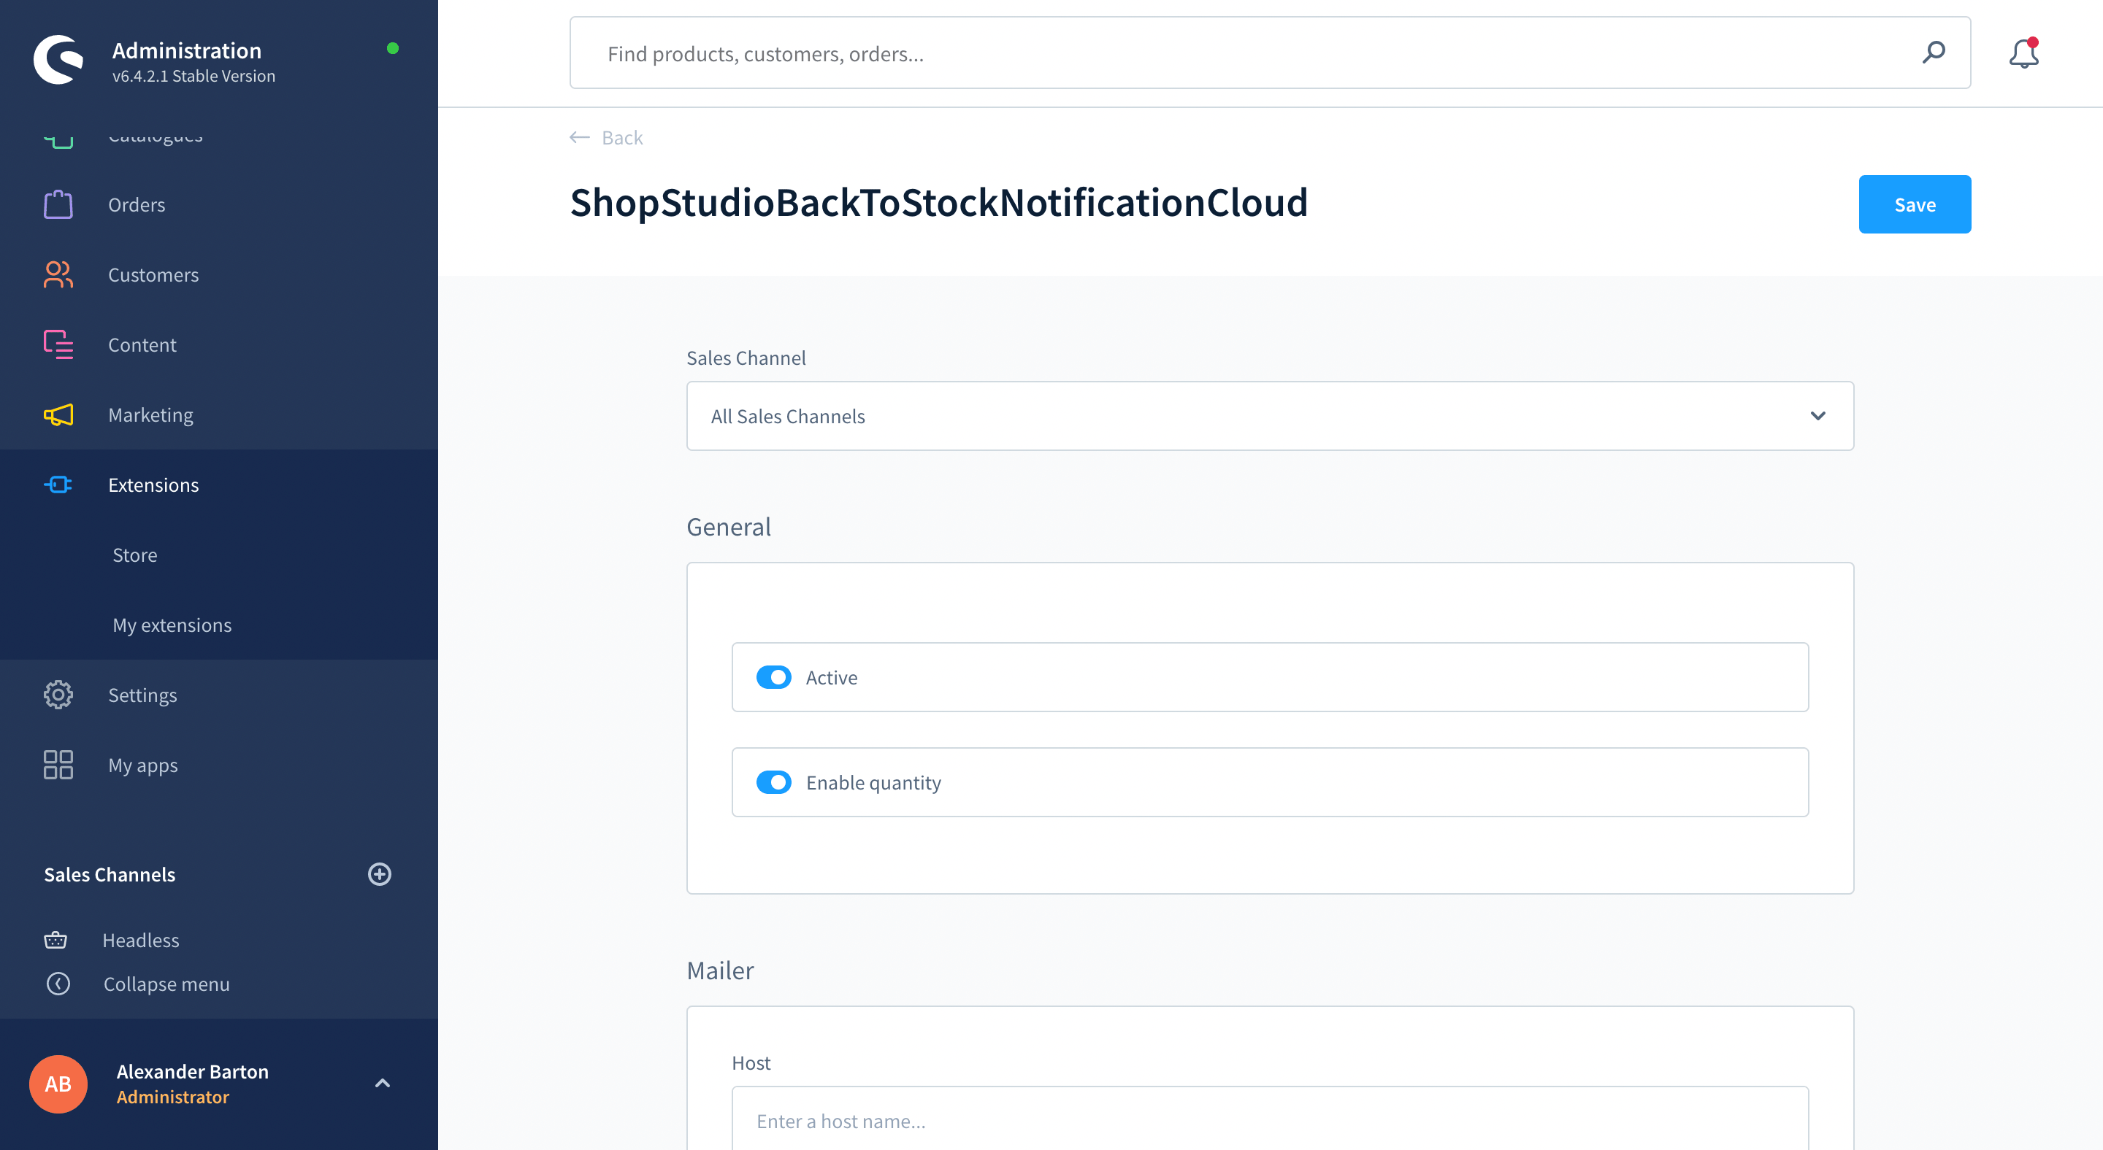Open the Content menu item

[x=142, y=345]
